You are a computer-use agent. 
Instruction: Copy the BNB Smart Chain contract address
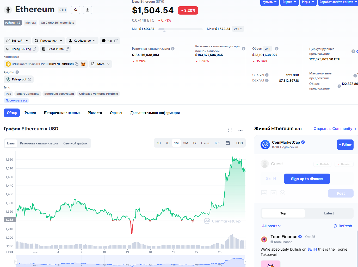pyautogui.click(x=77, y=64)
